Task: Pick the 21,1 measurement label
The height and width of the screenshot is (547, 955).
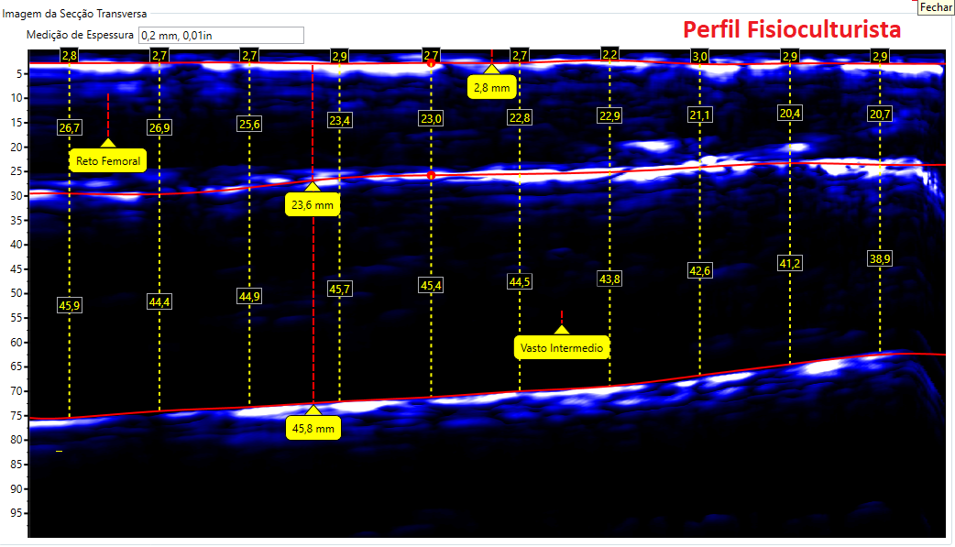Action: [699, 115]
